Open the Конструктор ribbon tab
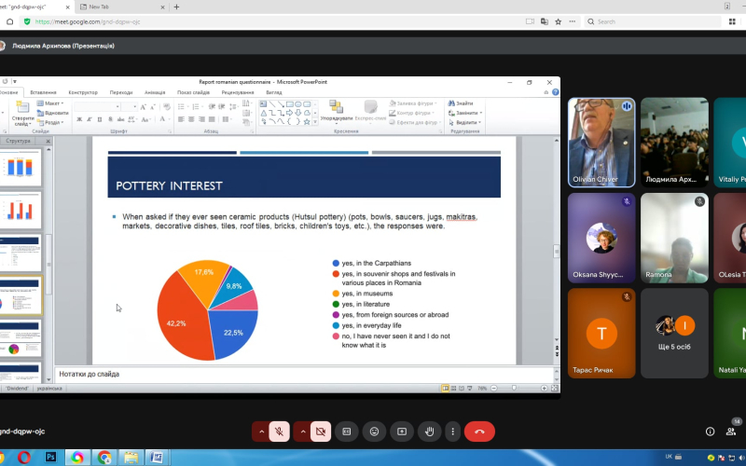Viewport: 746px width, 466px height. pyautogui.click(x=83, y=92)
